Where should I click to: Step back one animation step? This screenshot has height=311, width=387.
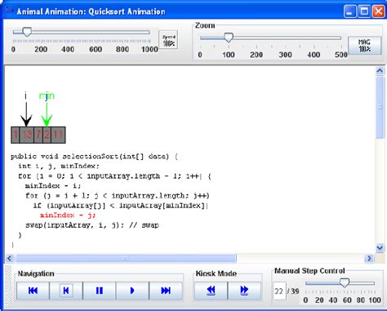click(x=66, y=291)
